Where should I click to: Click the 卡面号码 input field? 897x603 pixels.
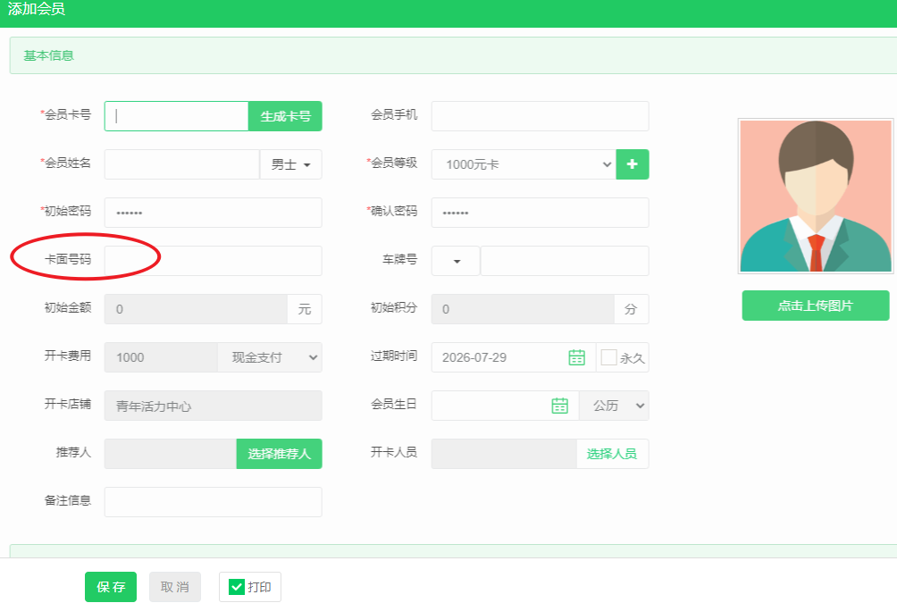coord(213,261)
